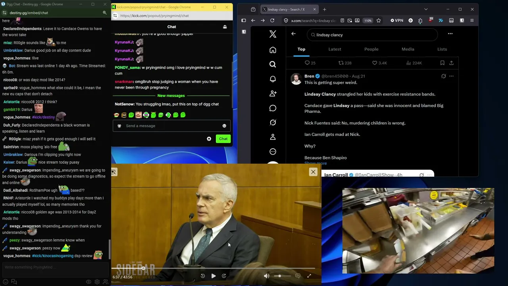Screen dimensions: 508x286
Task: Reply to tweet with 25 comments
Action: [310, 63]
